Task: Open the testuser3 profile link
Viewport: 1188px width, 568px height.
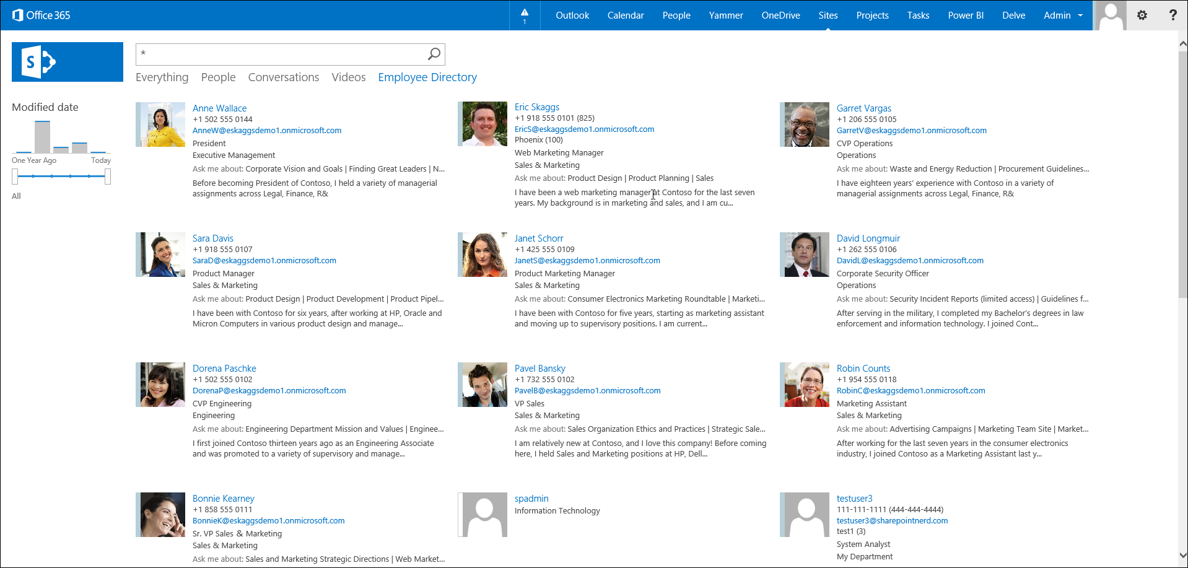Action: 854,498
